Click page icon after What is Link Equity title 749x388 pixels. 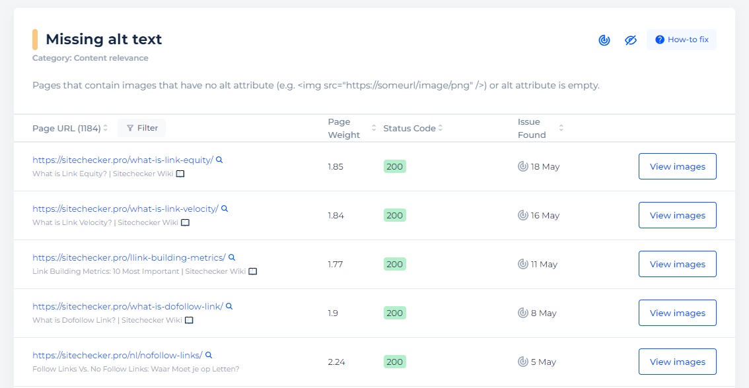pyautogui.click(x=180, y=174)
